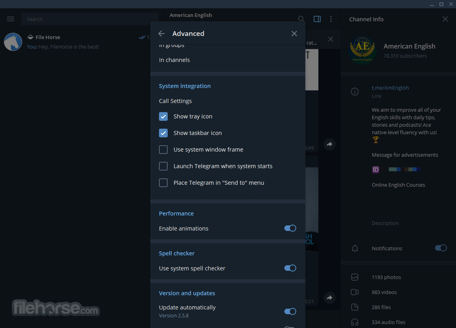Click Version and updates heading
Screen dimensions: 456x328
point(187,293)
